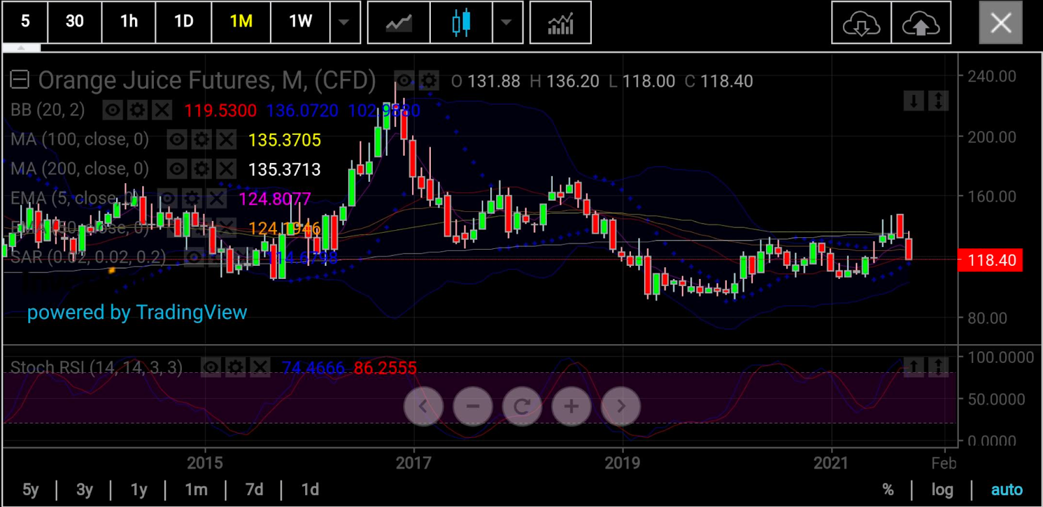Open EMA (5, close, 0) settings gear

[x=192, y=198]
